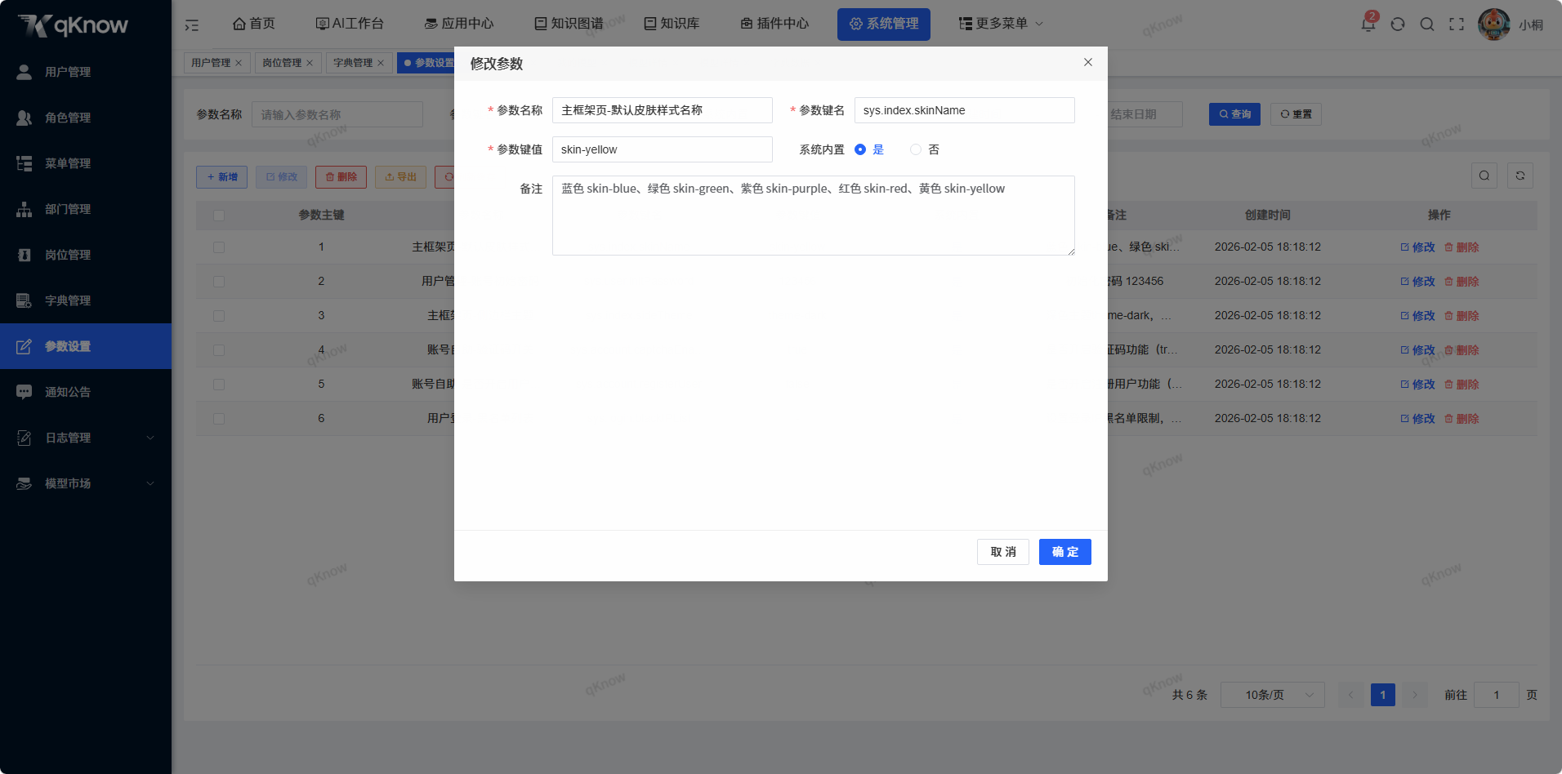Image resolution: width=1562 pixels, height=774 pixels.
Task: Open 应用中心 in the top menu
Action: coord(459,24)
